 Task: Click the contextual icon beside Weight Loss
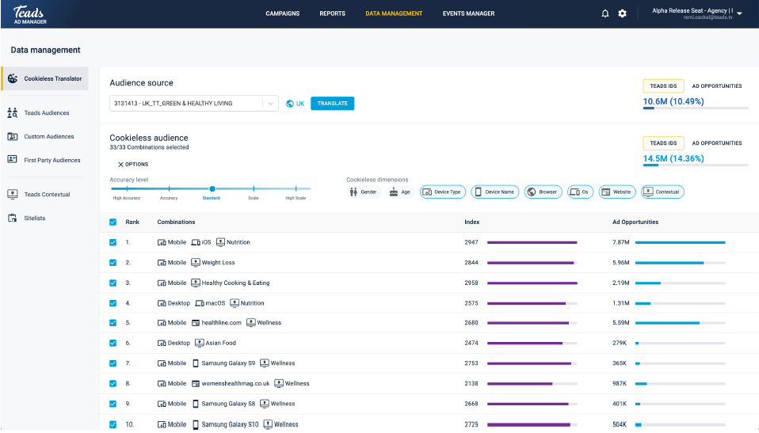pos(196,262)
